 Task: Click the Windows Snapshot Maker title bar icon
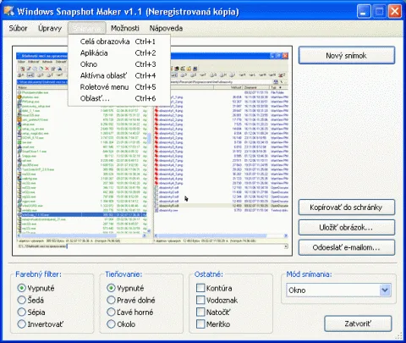point(9,11)
